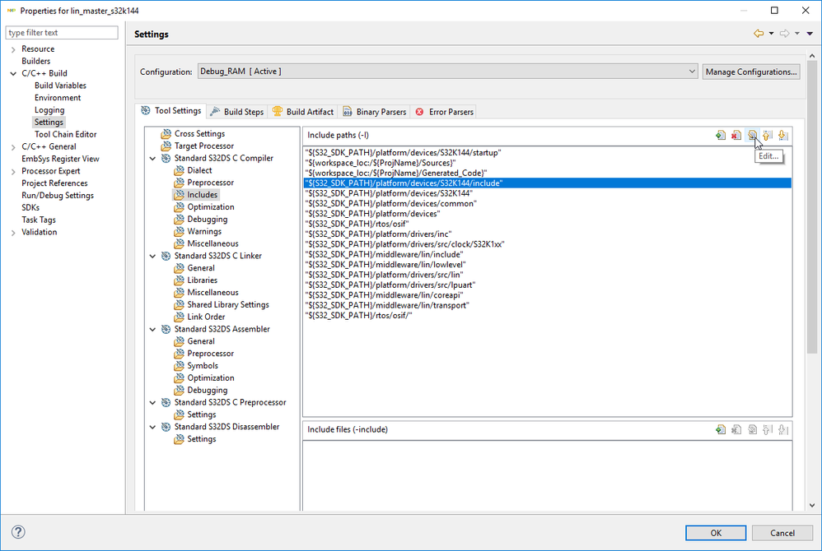Open Cross Settings tool options

click(x=199, y=133)
